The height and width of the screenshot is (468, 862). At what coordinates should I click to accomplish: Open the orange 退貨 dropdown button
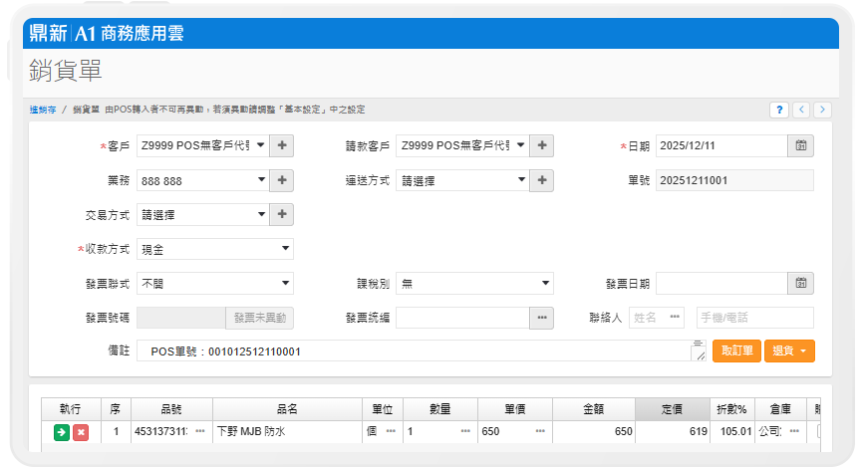[789, 351]
